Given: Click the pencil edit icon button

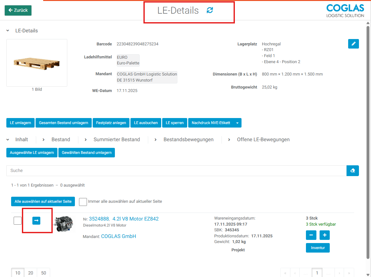Looking at the screenshot, I should (353, 44).
